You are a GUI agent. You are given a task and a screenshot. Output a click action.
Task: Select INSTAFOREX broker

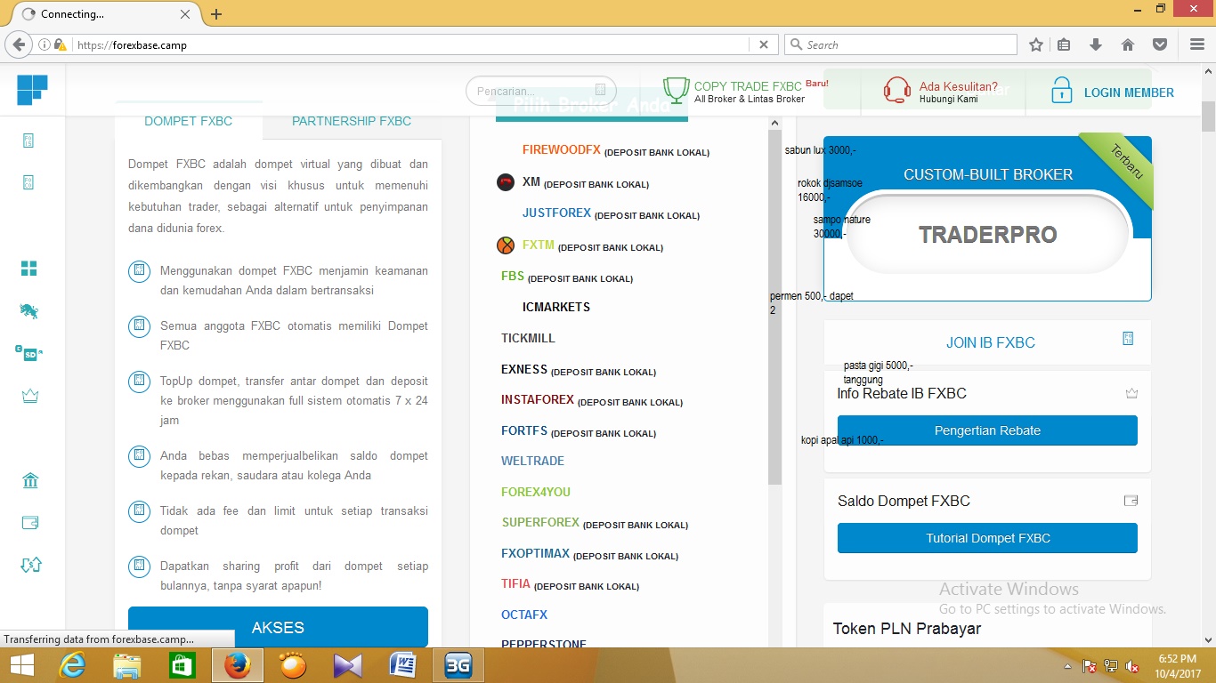[x=538, y=400]
